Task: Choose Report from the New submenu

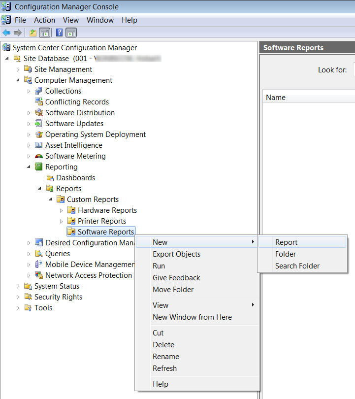Action: click(302, 242)
